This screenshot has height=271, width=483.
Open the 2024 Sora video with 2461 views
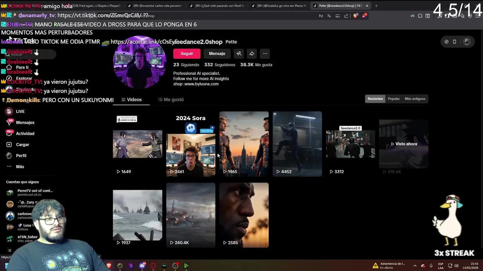[191, 144]
